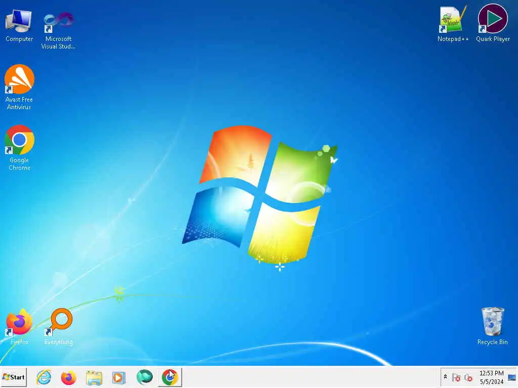Image resolution: width=518 pixels, height=388 pixels.
Task: Open the Start menu
Action: coord(13,377)
